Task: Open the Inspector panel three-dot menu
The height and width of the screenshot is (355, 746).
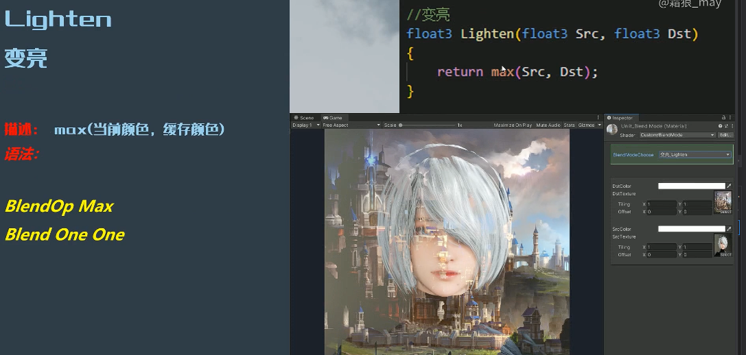Action: (730, 118)
